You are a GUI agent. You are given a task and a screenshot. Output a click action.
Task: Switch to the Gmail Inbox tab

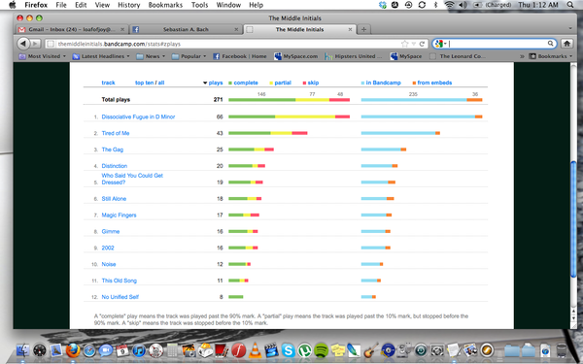click(x=71, y=29)
